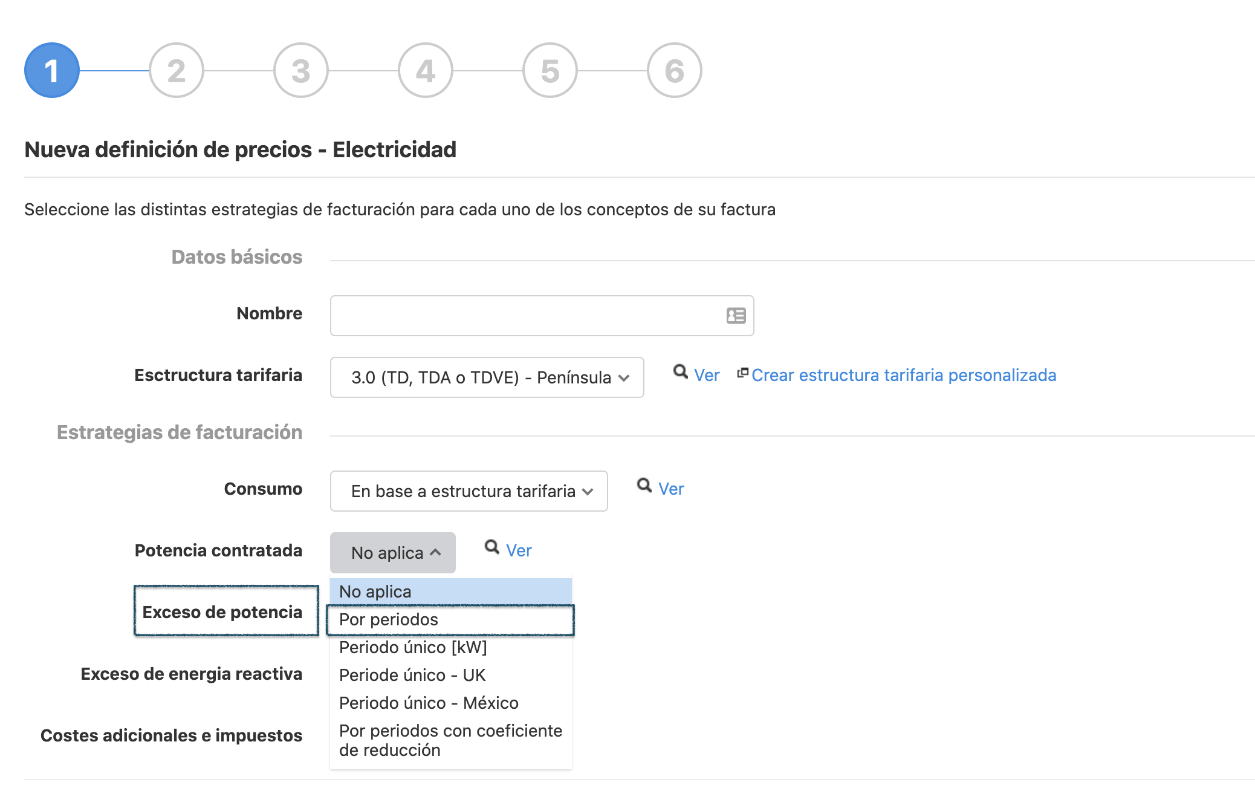Open step 5 of the wizard
This screenshot has height=785, width=1255.
click(x=550, y=70)
